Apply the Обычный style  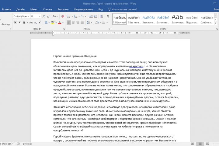(x=120, y=19)
